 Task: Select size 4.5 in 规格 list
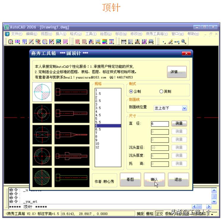tap(108, 115)
